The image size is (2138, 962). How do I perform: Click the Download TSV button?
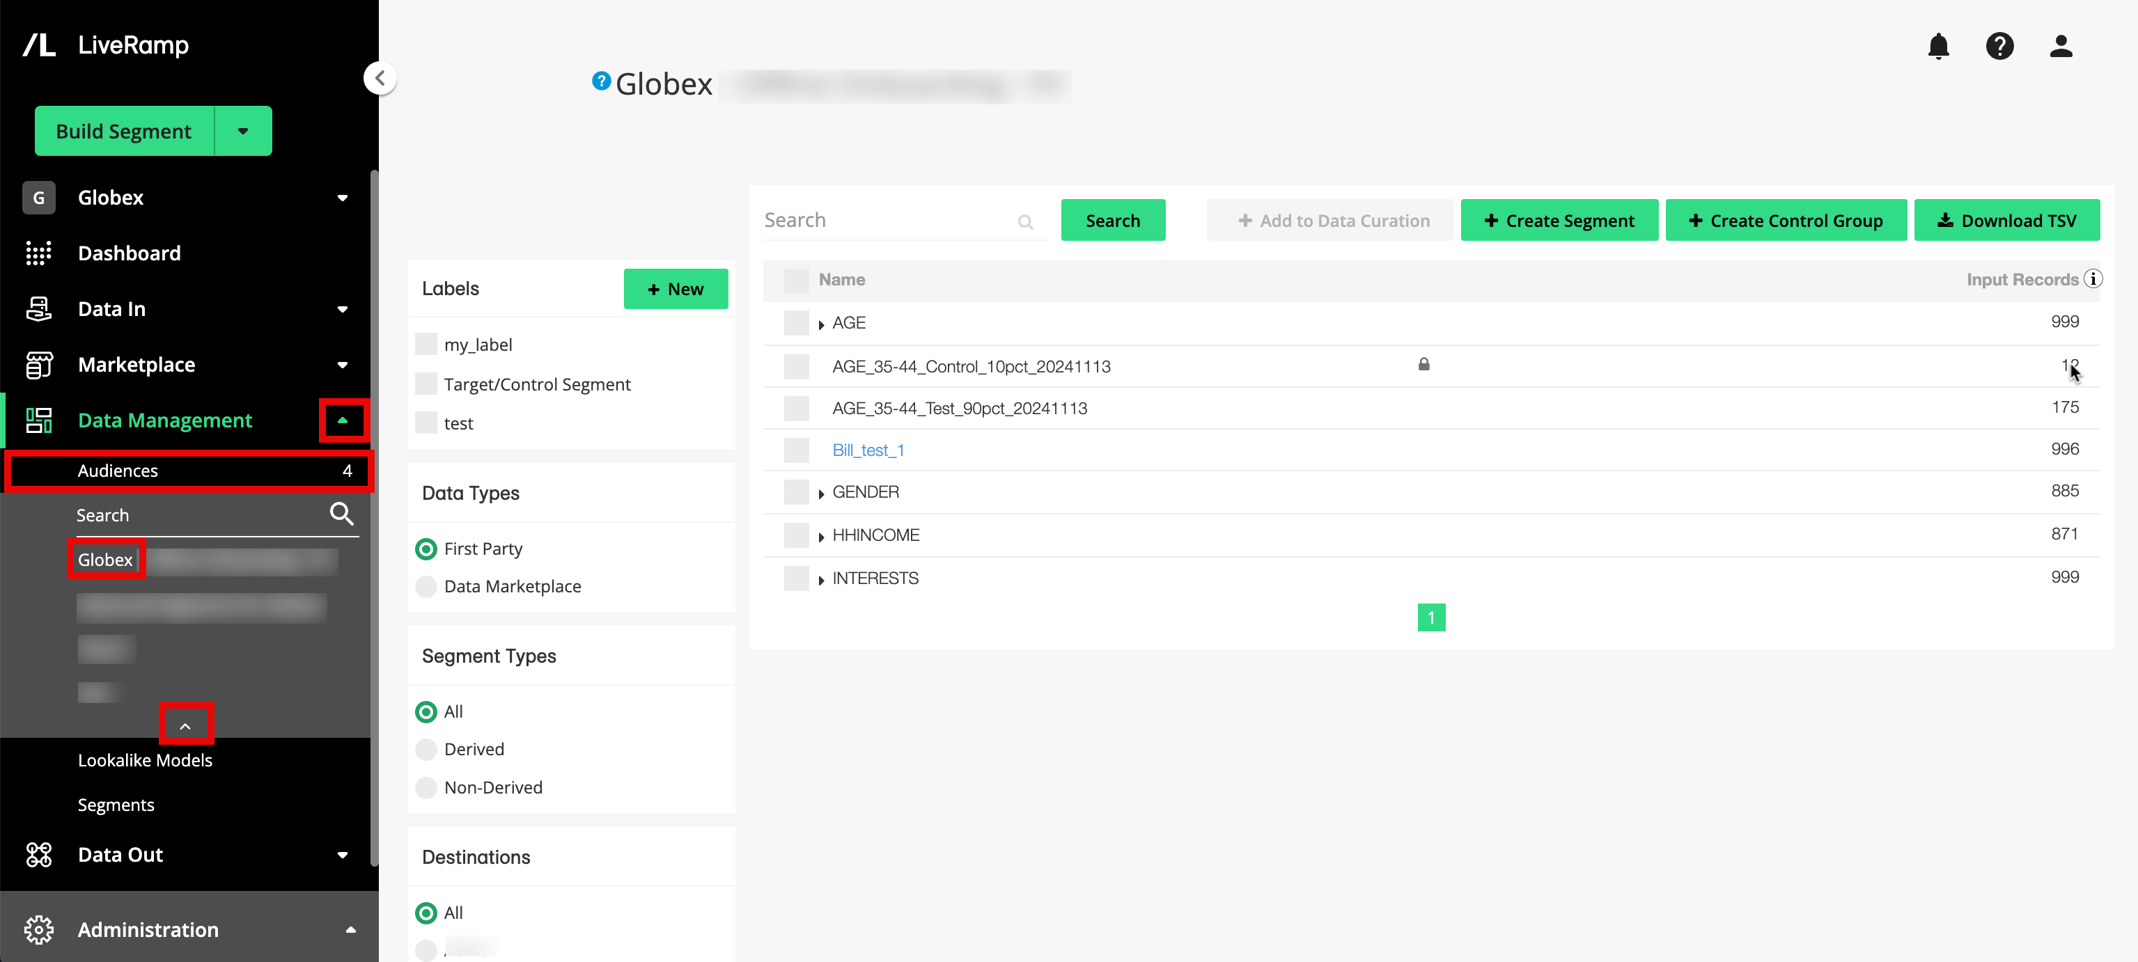click(2006, 220)
